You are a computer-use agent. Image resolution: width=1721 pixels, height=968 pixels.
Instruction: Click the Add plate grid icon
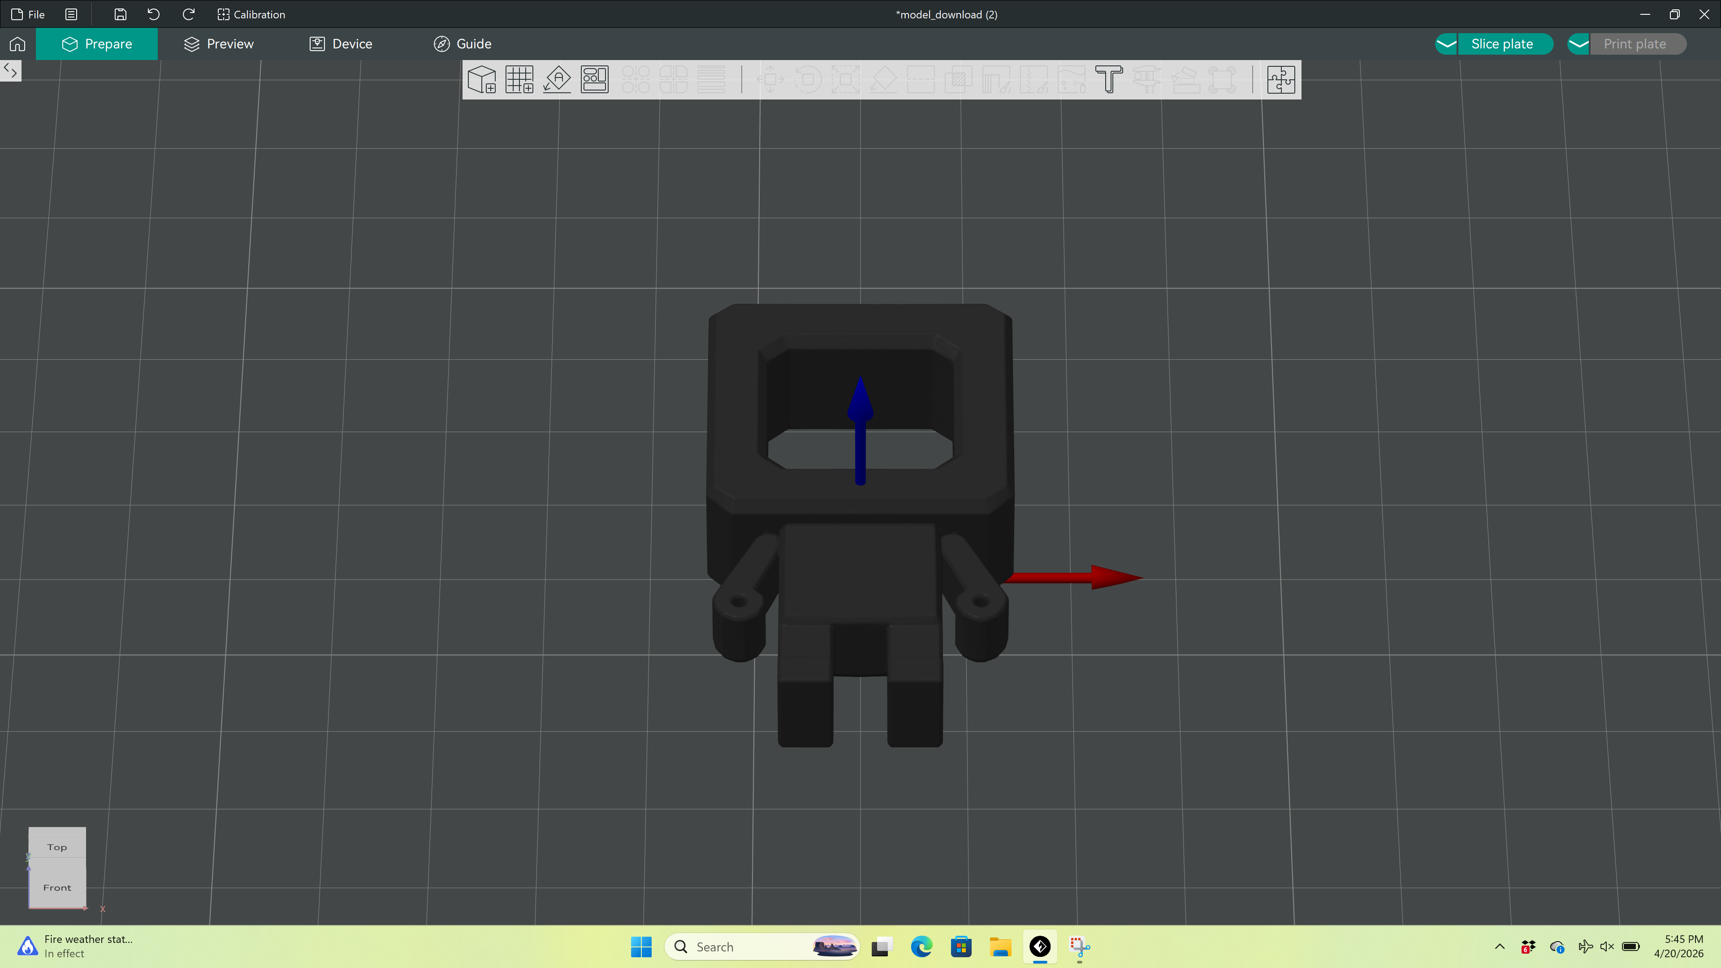pyautogui.click(x=519, y=79)
